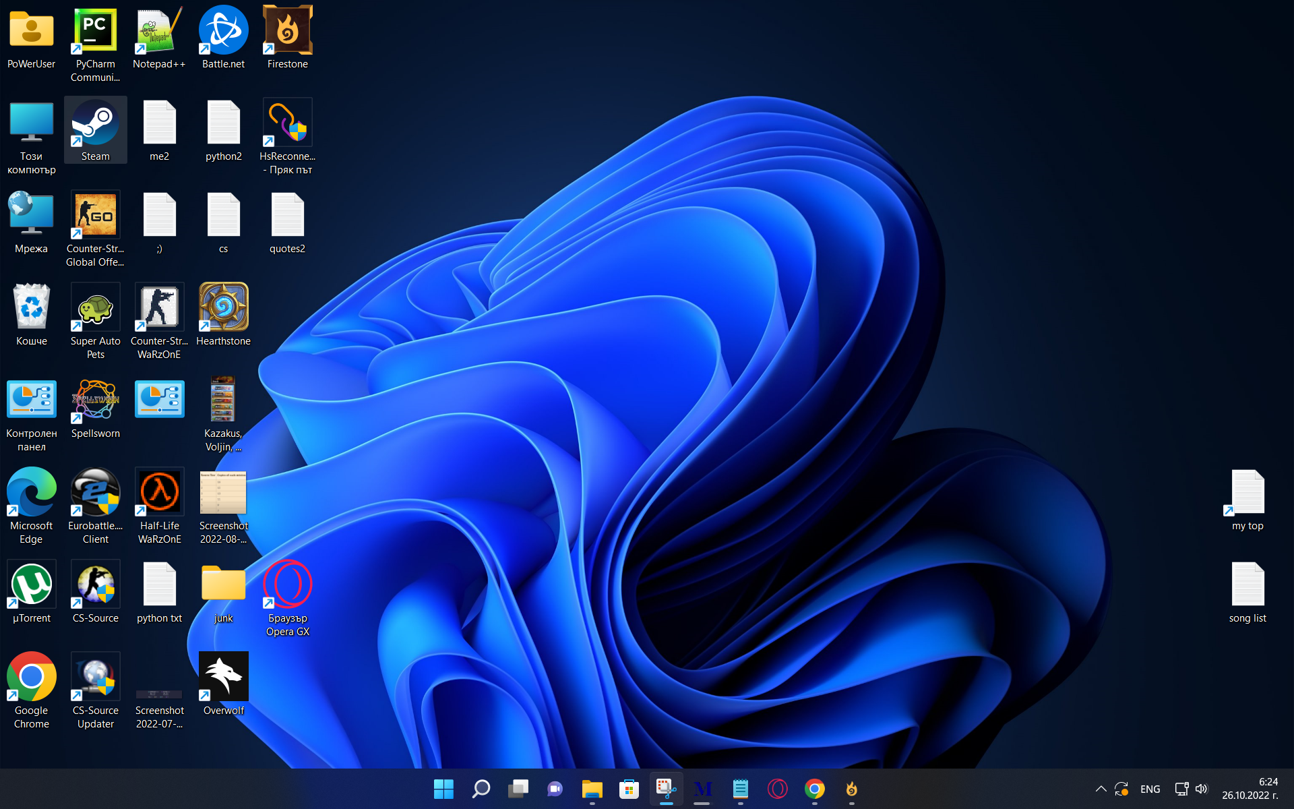1294x809 pixels.
Task: Open Task View on taskbar
Action: (x=518, y=789)
